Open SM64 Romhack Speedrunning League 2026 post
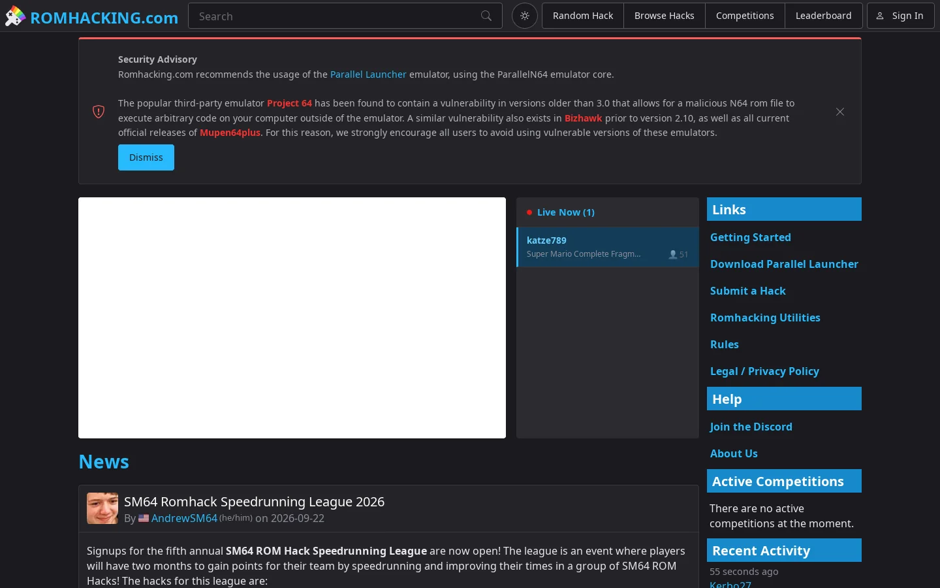The image size is (940, 588). tap(254, 502)
